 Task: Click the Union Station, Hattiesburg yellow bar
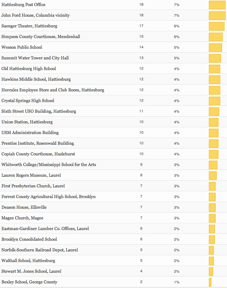coord(214,122)
